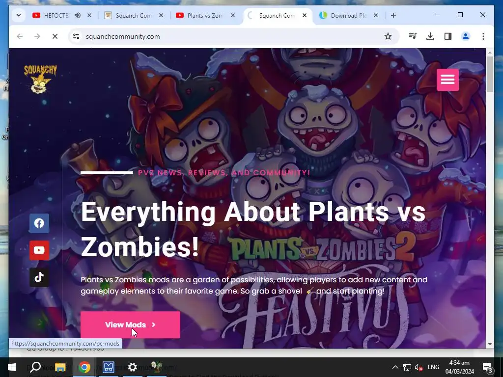Open Chrome downloads icon
This screenshot has height=377, width=503.
[x=430, y=36]
